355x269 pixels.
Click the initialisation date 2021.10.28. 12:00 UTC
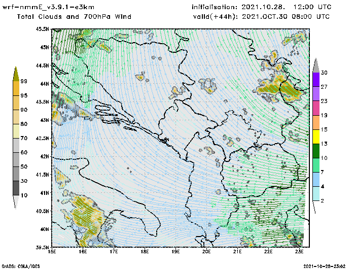coord(286,7)
